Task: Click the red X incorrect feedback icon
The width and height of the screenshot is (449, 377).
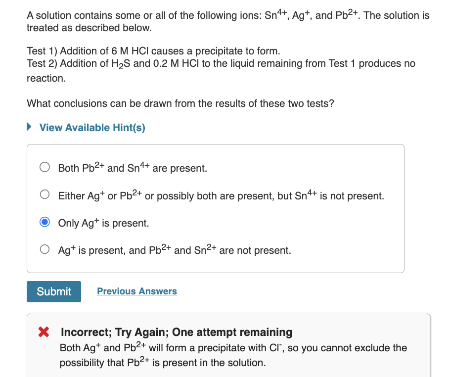Action: tap(43, 331)
